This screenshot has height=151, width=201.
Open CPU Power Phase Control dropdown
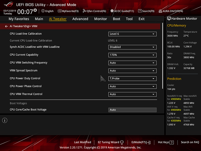pos(132,86)
